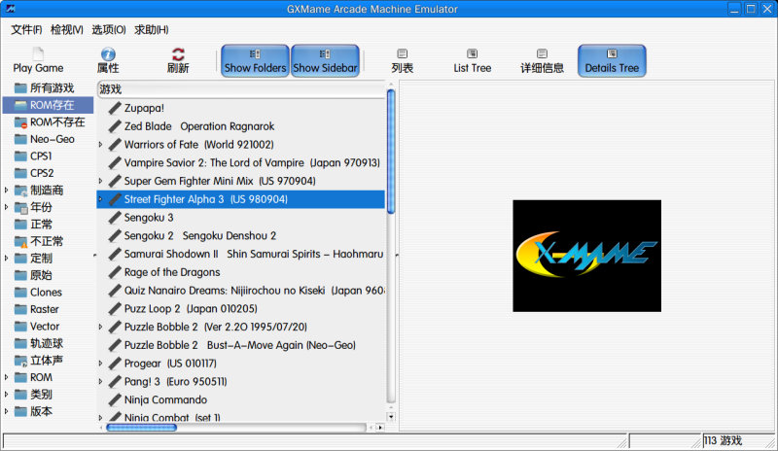
Task: Select Puzzle Bobble 2 Bust-A-Move Again row
Action: click(x=240, y=345)
